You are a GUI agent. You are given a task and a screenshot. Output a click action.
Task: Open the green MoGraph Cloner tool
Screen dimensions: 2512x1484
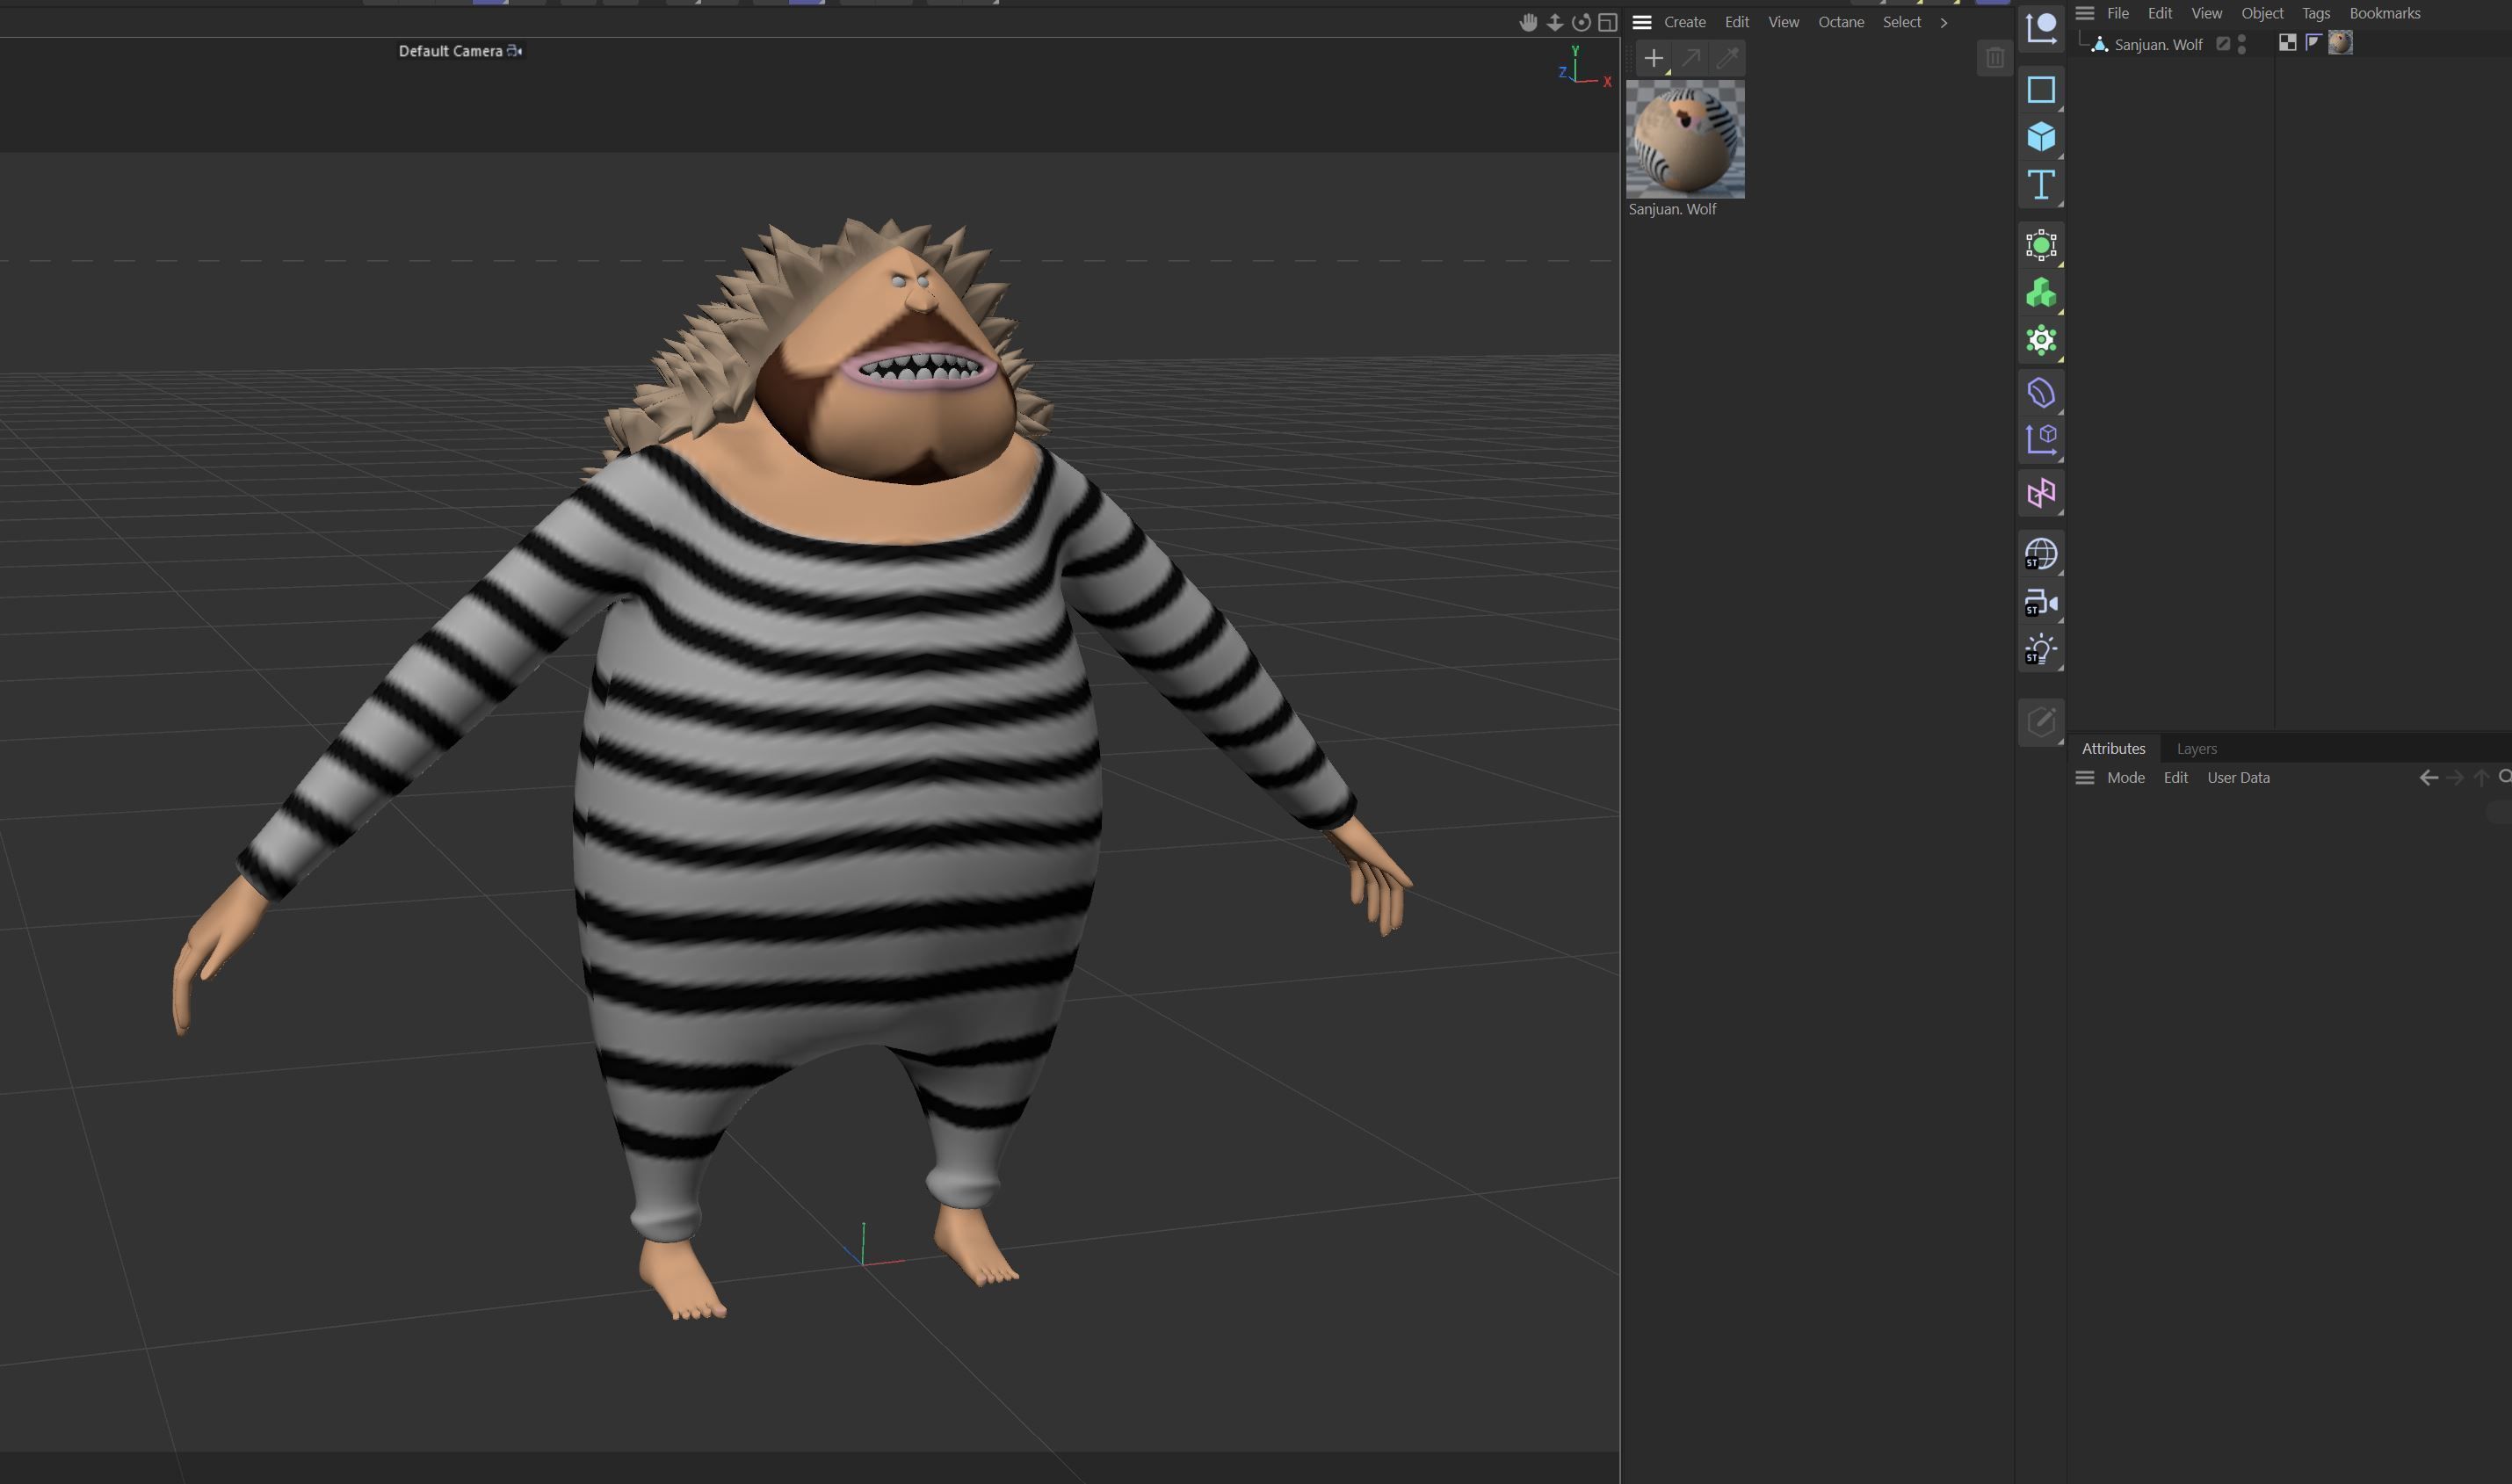(x=2040, y=293)
